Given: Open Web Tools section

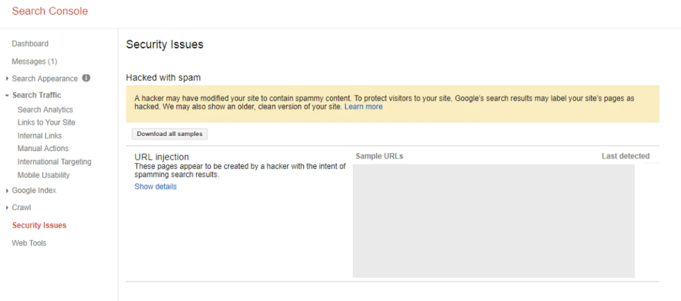Looking at the screenshot, I should tap(29, 243).
